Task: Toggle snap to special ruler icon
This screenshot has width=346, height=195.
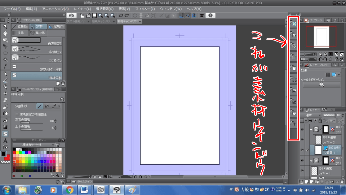Action: pos(187,16)
